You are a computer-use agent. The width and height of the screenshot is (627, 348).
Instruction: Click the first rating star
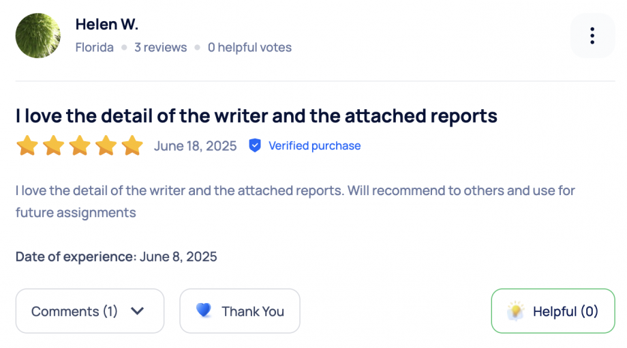click(27, 145)
